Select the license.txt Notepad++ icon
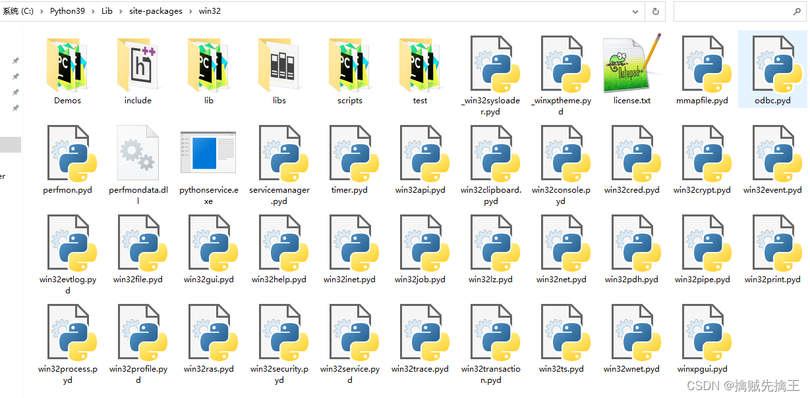The width and height of the screenshot is (810, 398). click(632, 64)
